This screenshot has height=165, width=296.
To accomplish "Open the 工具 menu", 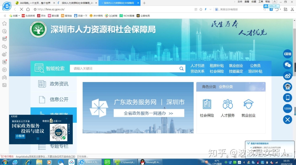I will [261, 2].
